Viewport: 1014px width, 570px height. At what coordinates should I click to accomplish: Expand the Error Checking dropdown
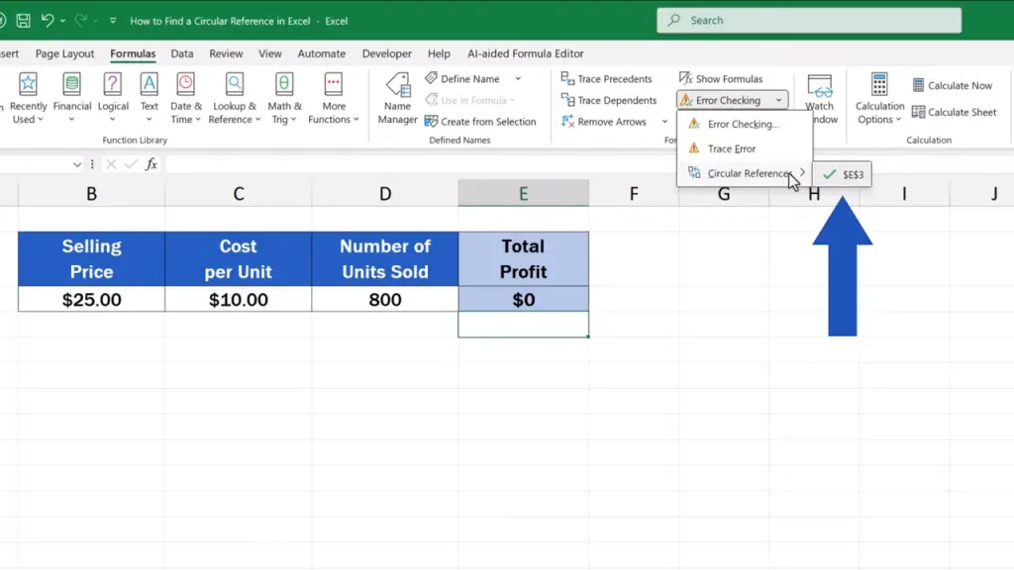[x=779, y=100]
